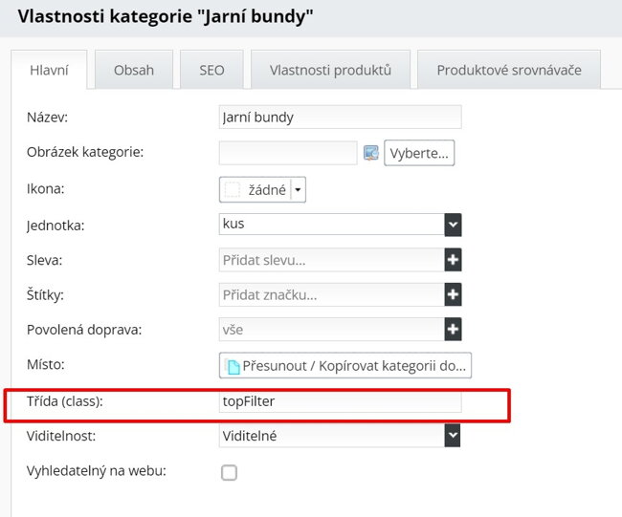
Task: Switch to the SEO tab
Action: click(x=211, y=70)
